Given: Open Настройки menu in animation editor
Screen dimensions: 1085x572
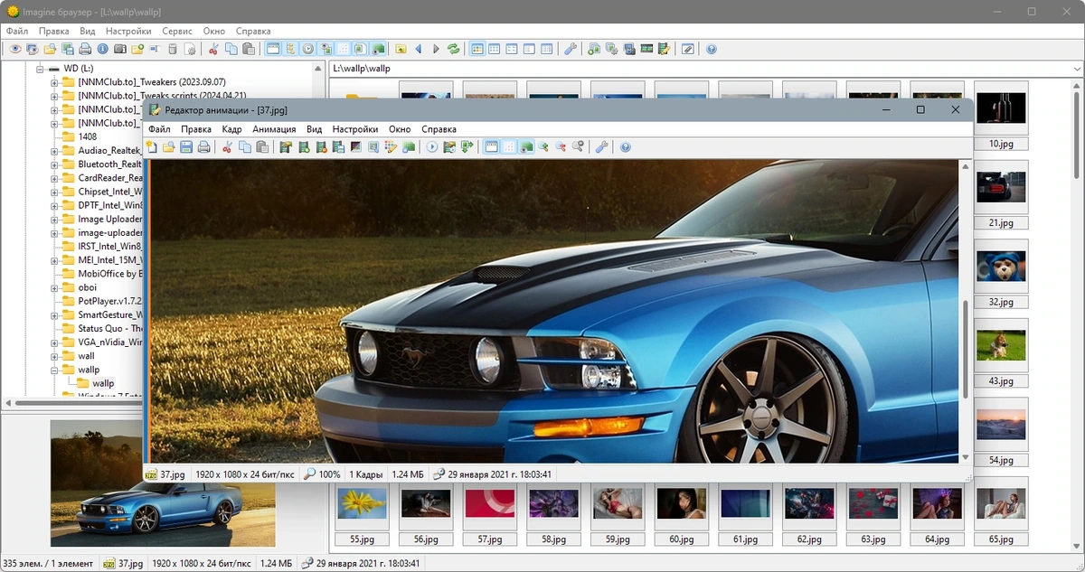Looking at the screenshot, I should (x=355, y=129).
